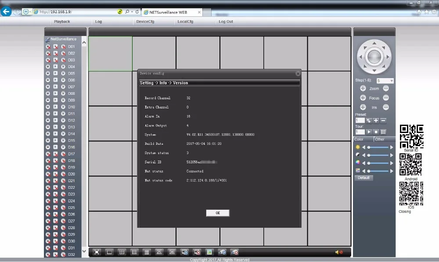The image size is (439, 262).
Task: Pan PTZ camera down arrow
Action: (374, 71)
